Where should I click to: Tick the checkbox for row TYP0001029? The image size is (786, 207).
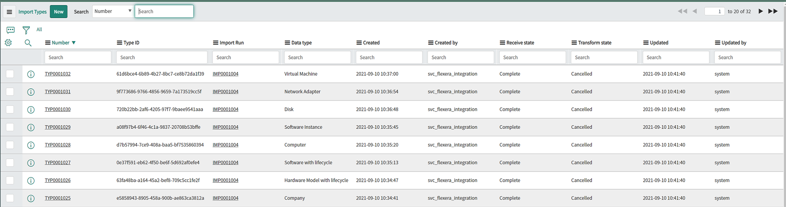pyautogui.click(x=10, y=127)
